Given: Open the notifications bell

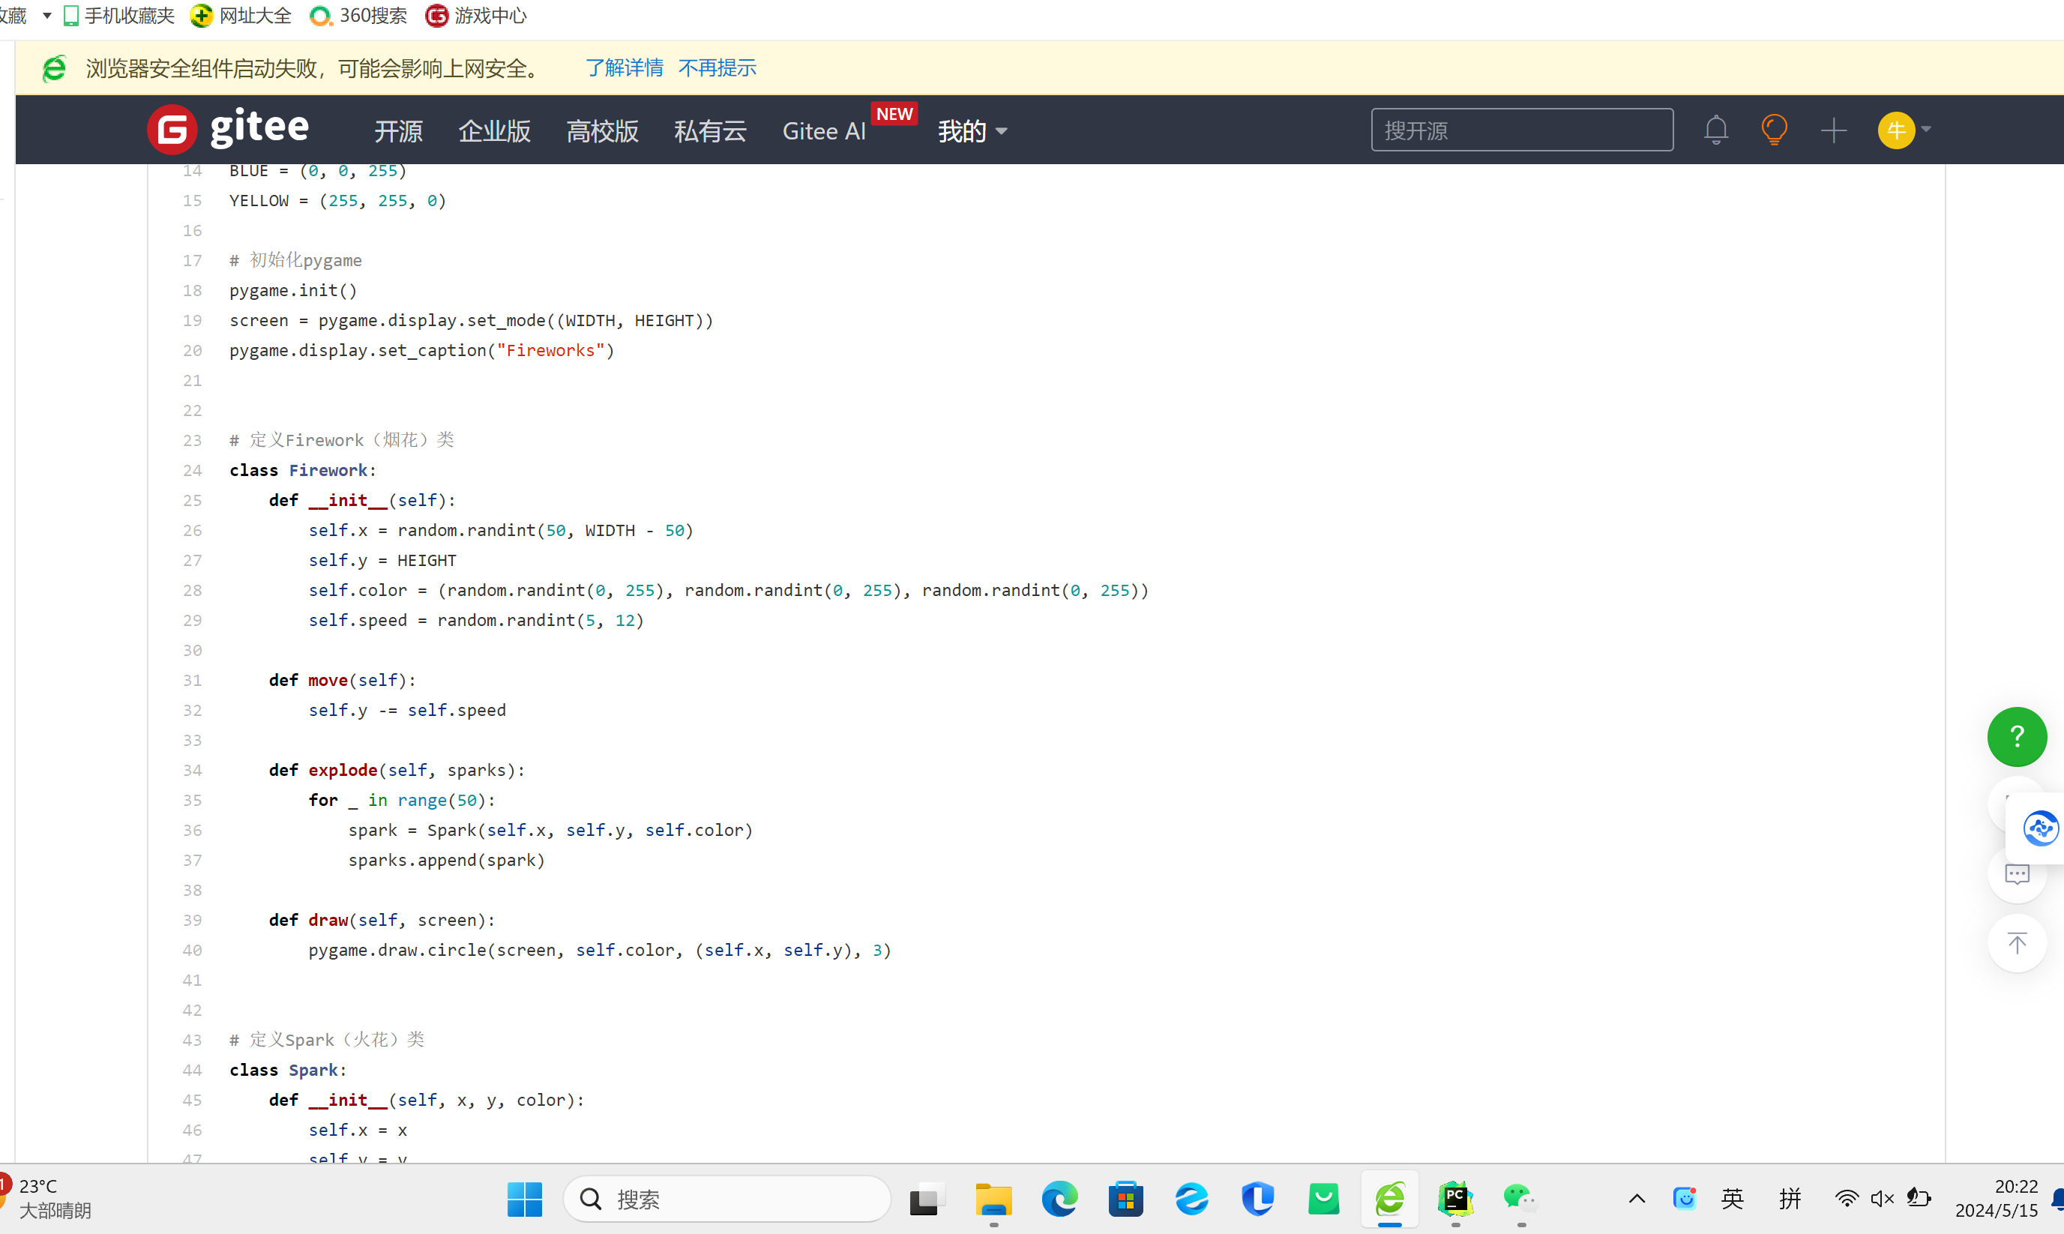Looking at the screenshot, I should tap(1715, 130).
